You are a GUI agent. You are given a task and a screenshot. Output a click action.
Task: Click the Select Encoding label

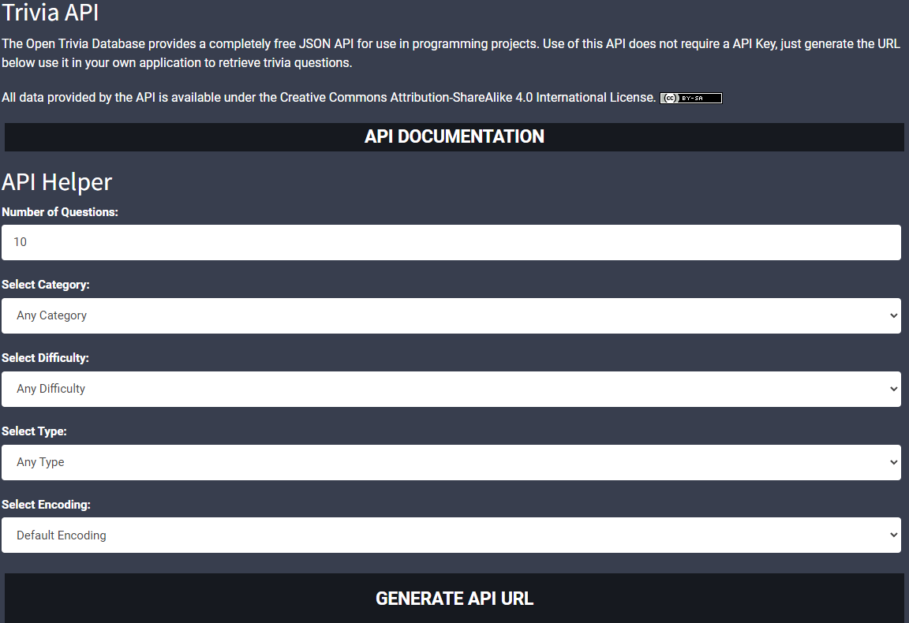44,504
